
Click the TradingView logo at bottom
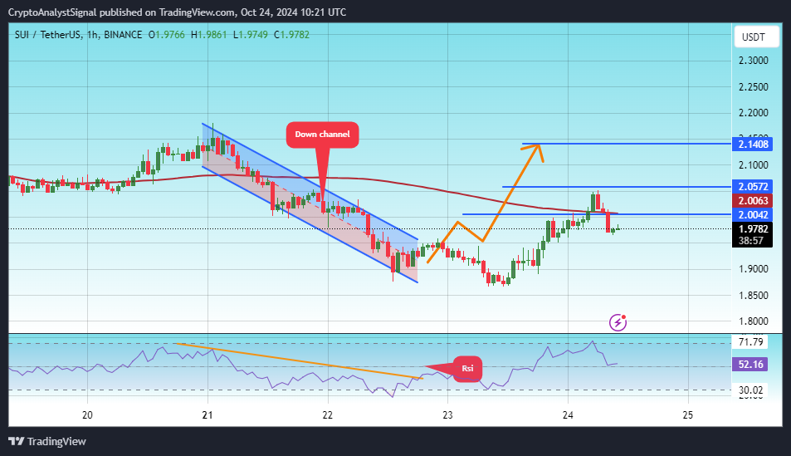47,441
